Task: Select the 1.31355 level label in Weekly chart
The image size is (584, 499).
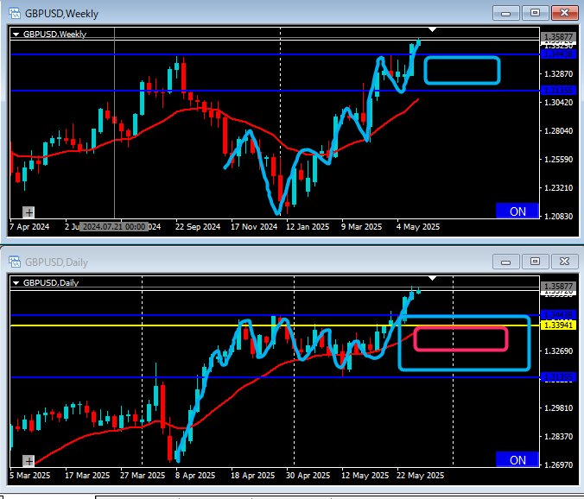Action: coord(558,91)
